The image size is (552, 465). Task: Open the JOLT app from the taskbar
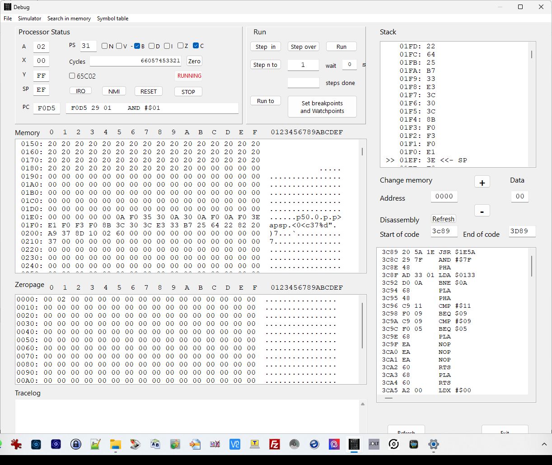tap(374, 444)
